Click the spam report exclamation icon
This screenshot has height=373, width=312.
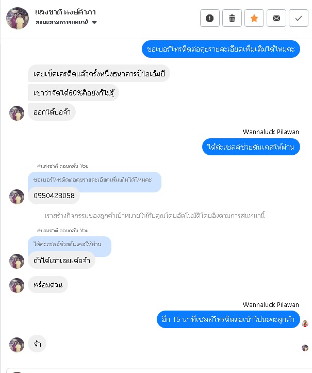209,18
